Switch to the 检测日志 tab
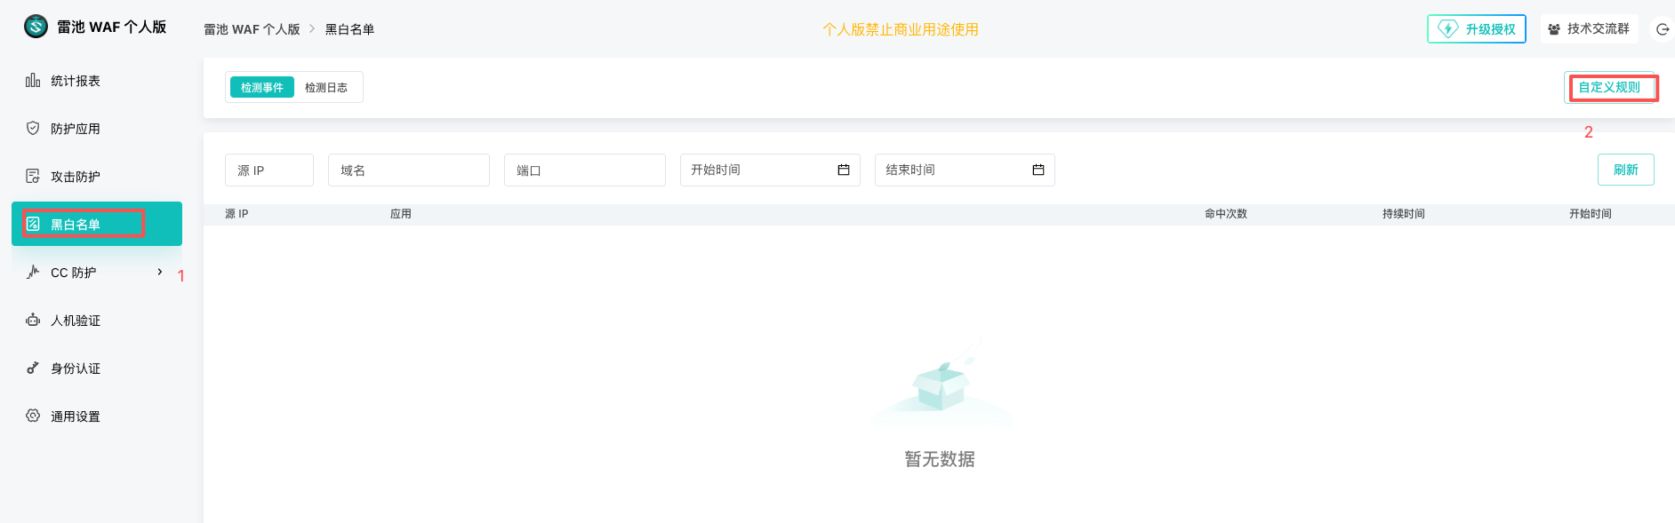Image resolution: width=1675 pixels, height=523 pixels. tap(326, 88)
